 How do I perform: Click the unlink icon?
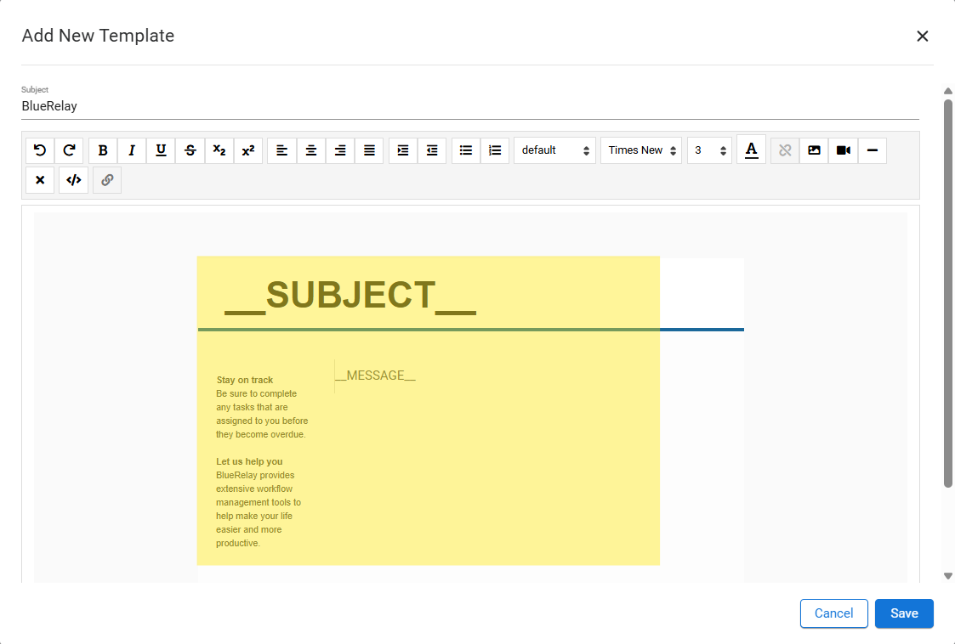(x=785, y=150)
